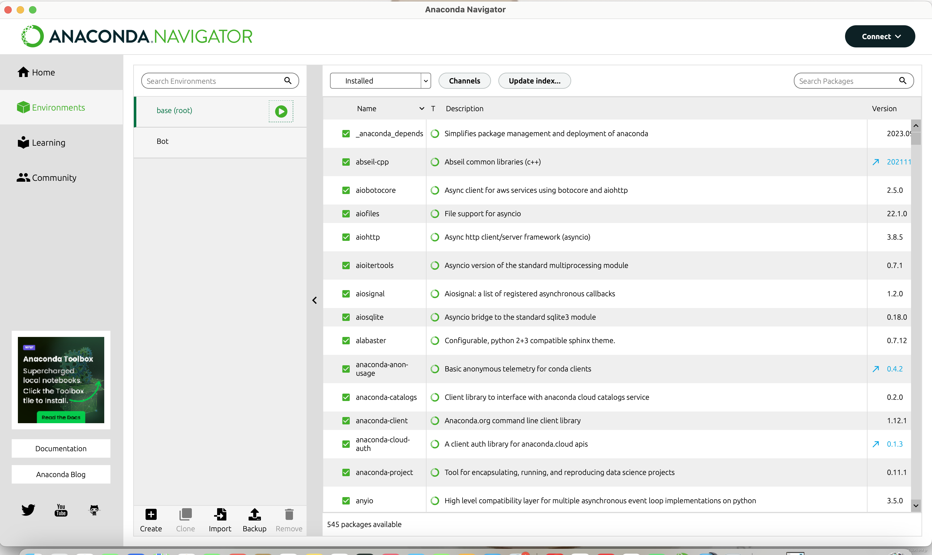Click the Clone environment icon

pyautogui.click(x=185, y=515)
